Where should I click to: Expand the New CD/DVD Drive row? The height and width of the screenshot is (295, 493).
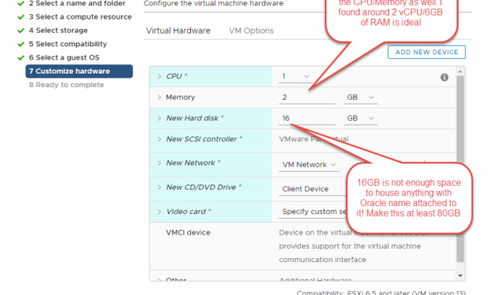click(159, 188)
